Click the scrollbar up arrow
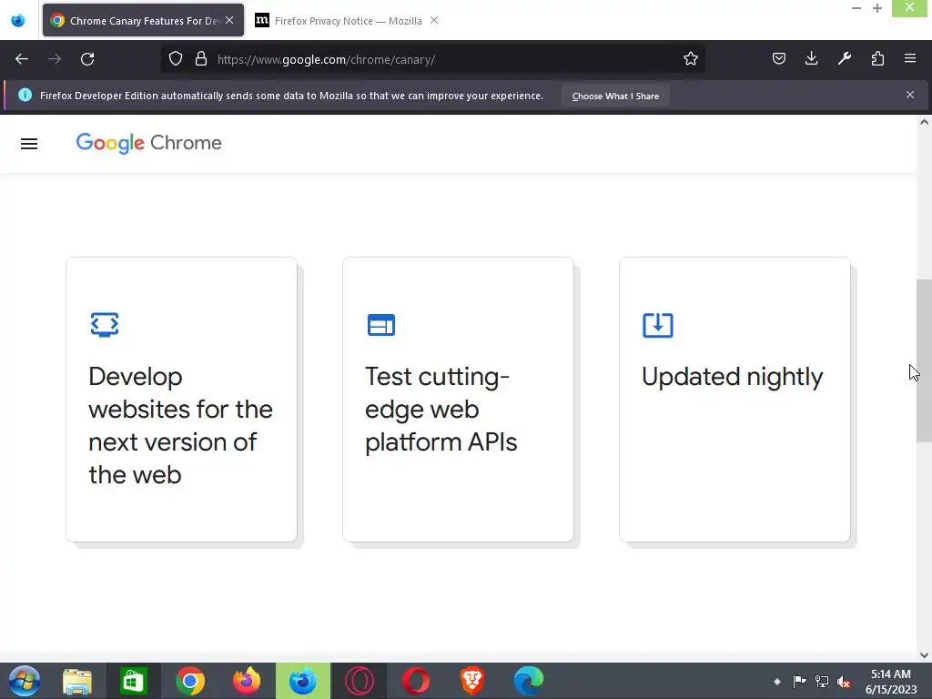Image resolution: width=932 pixels, height=699 pixels. tap(924, 123)
